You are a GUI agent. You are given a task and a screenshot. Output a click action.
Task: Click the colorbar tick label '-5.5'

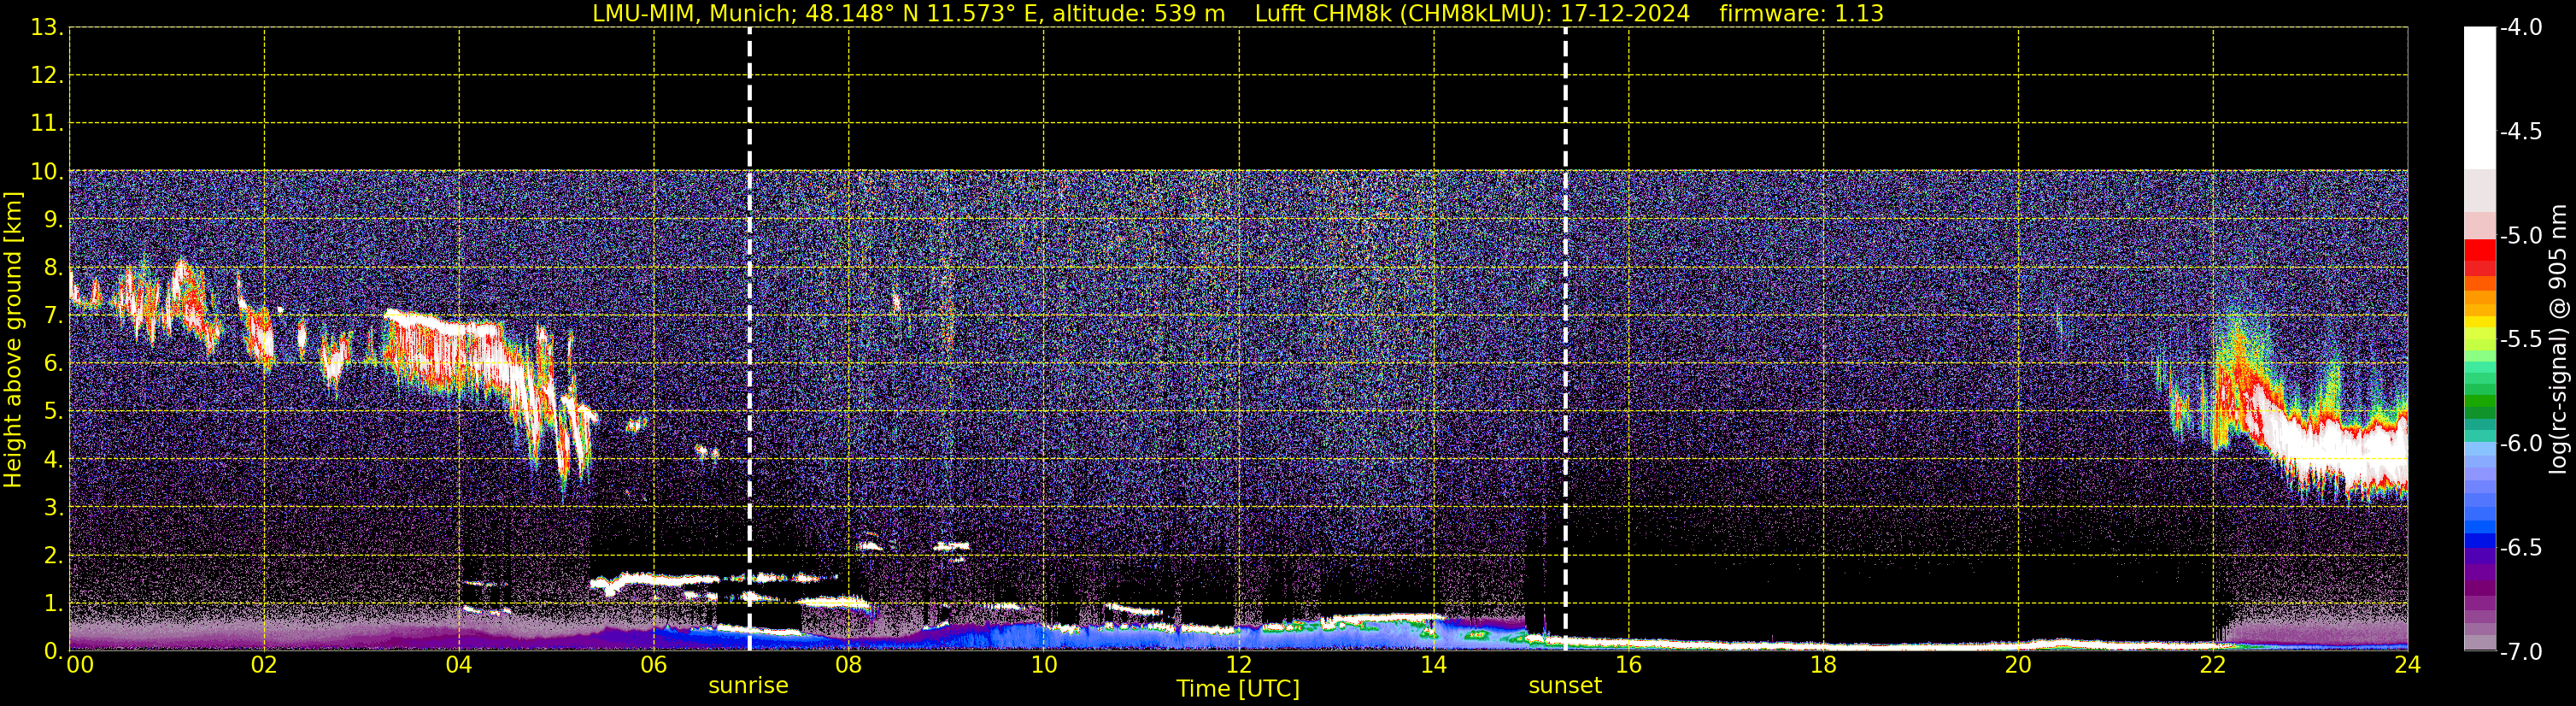click(x=2521, y=340)
